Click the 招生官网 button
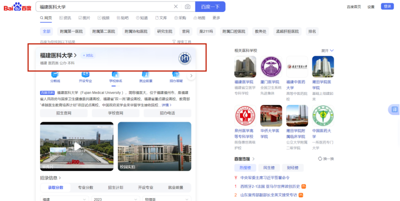 click(x=64, y=113)
